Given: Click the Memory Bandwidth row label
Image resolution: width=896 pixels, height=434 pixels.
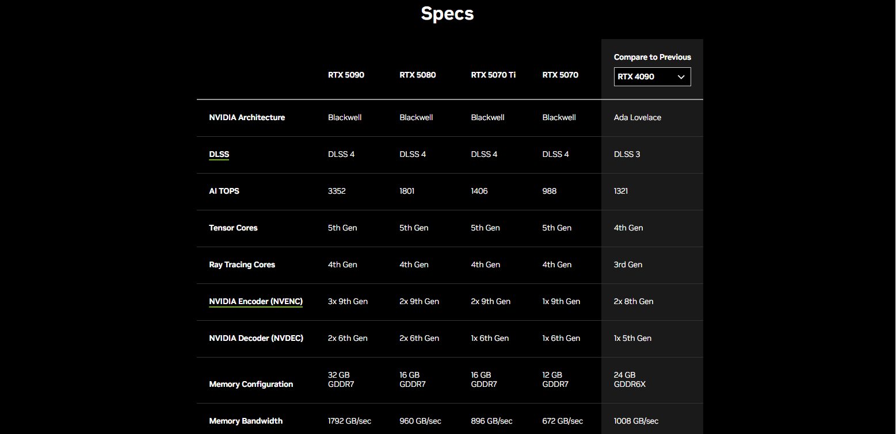Looking at the screenshot, I should [246, 421].
